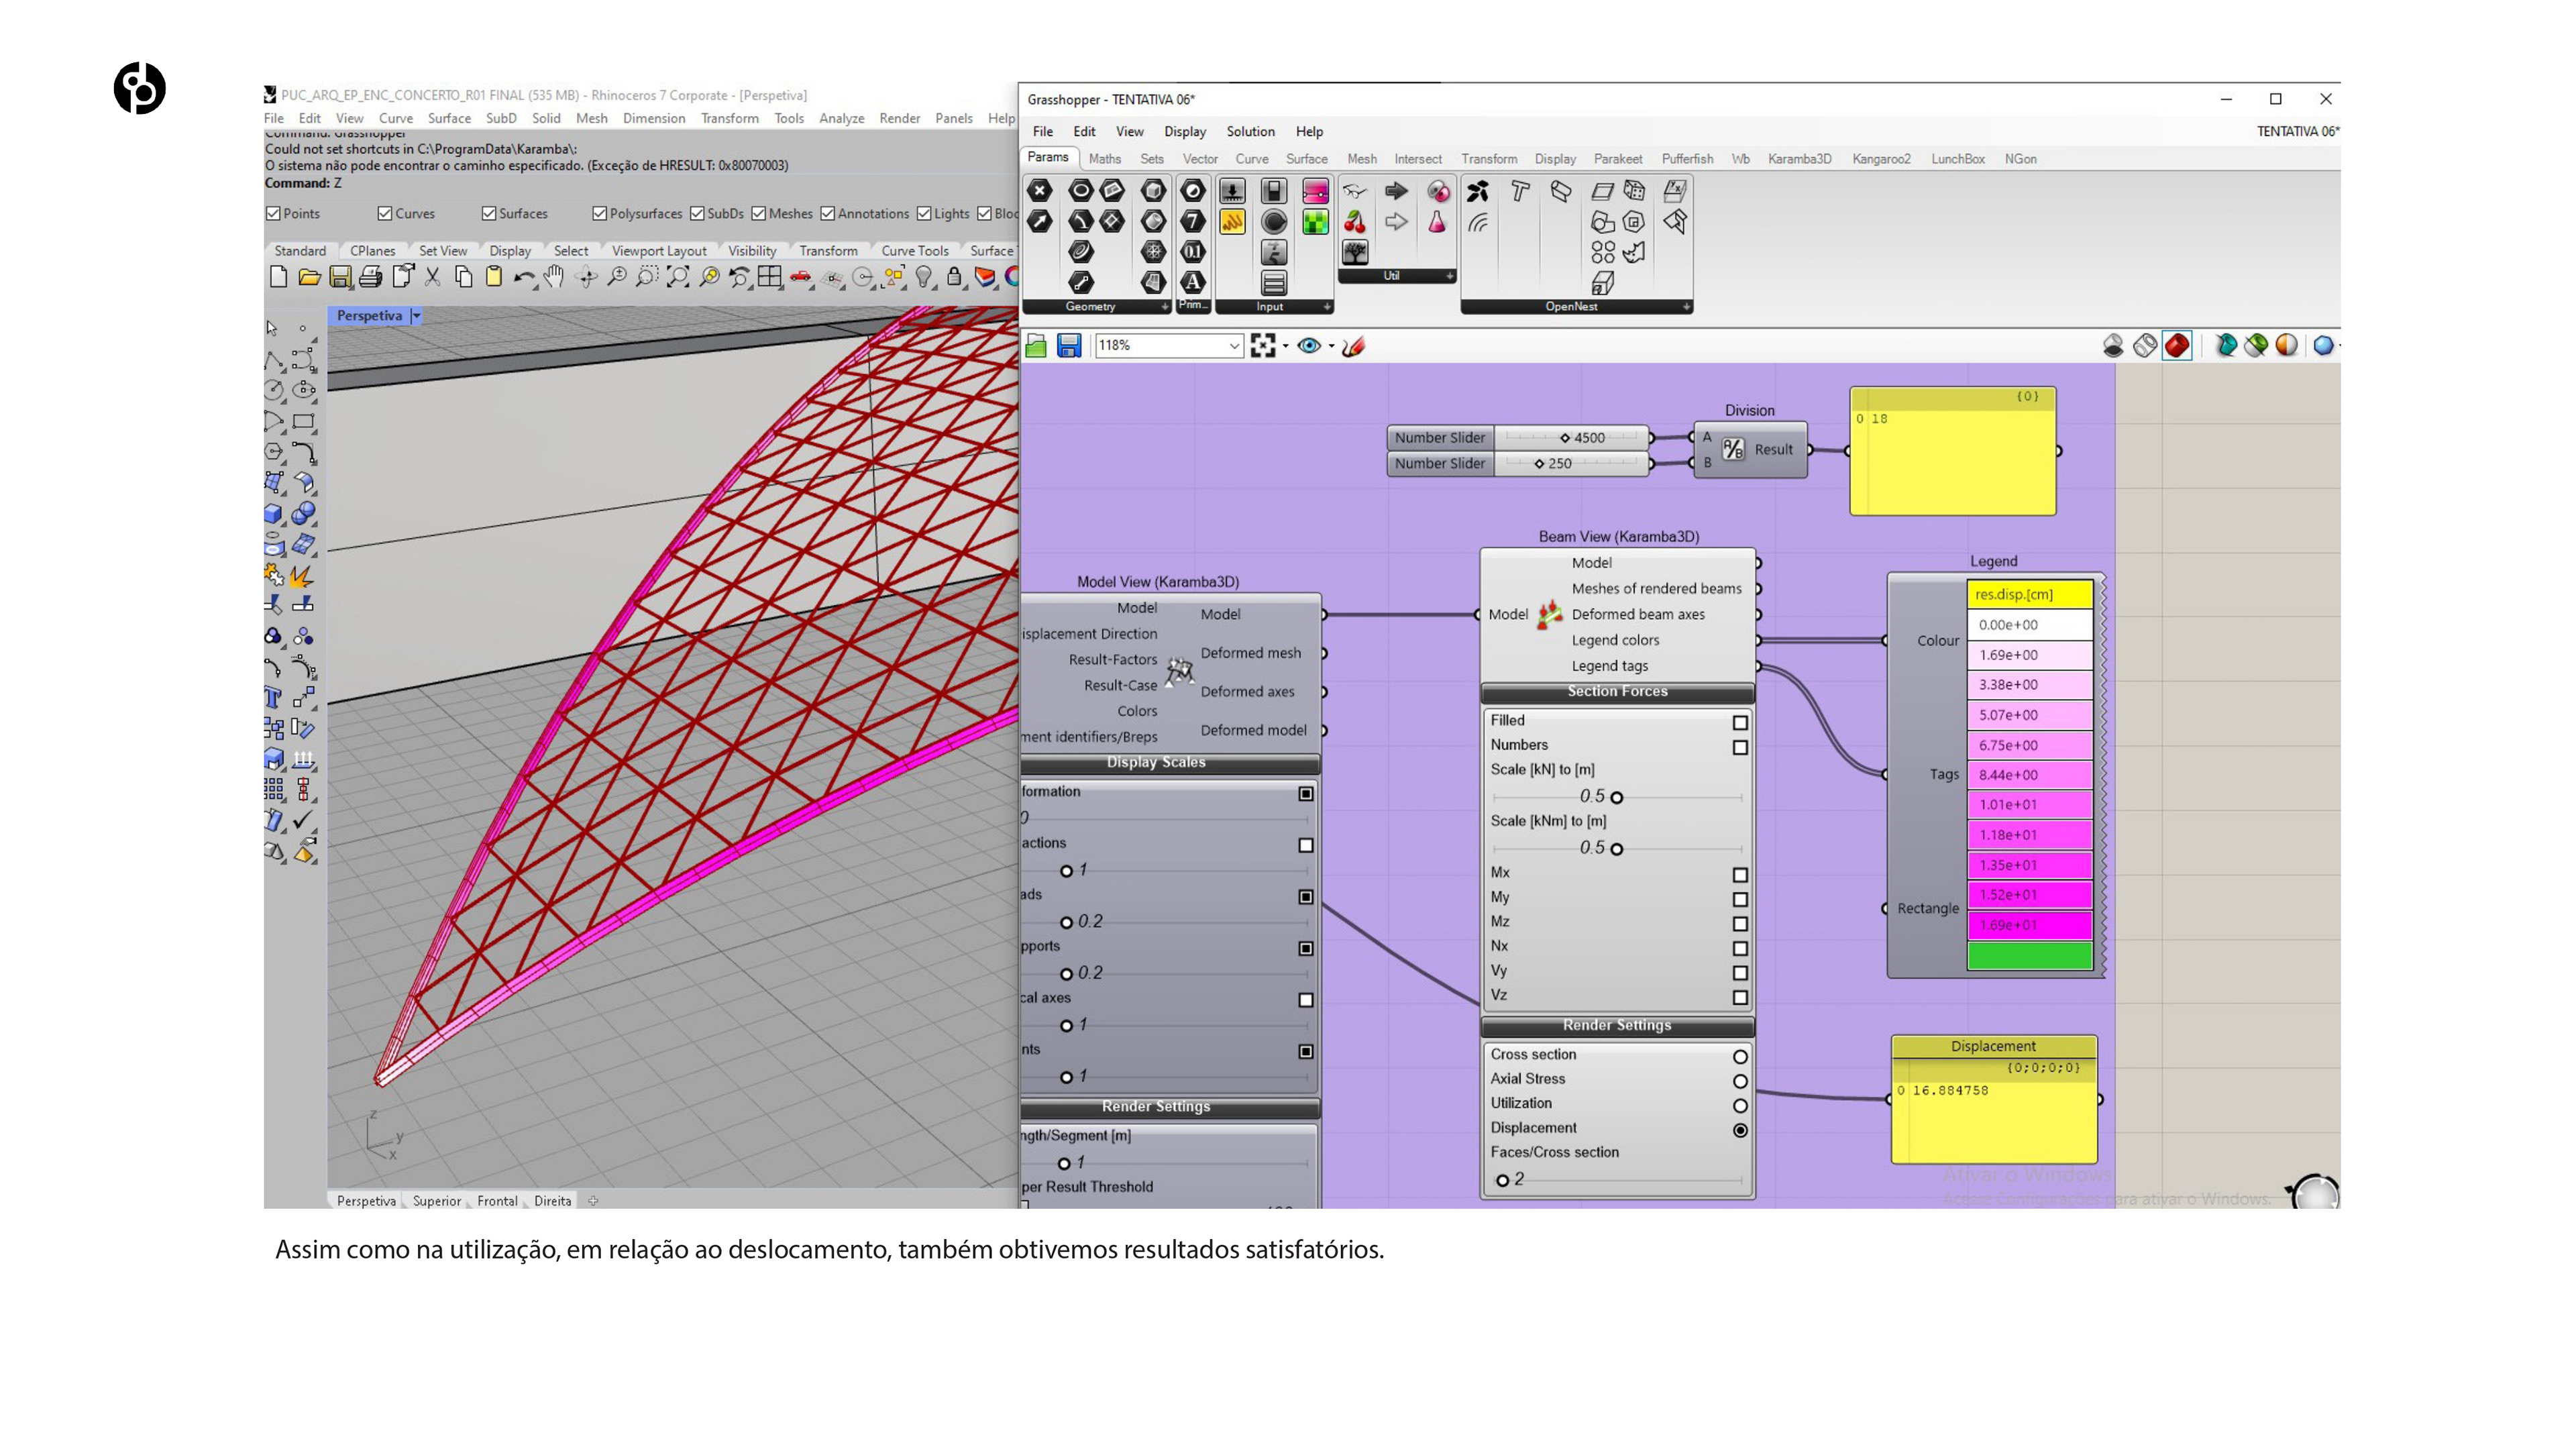Select the Utilization radio button

(1740, 1105)
